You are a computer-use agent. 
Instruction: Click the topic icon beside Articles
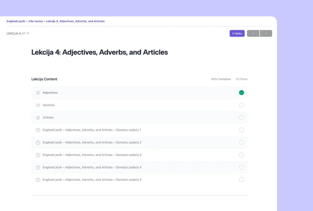pyautogui.click(x=38, y=118)
